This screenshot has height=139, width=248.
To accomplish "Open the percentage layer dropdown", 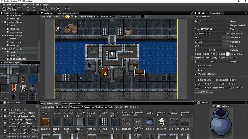I will coord(138,17).
